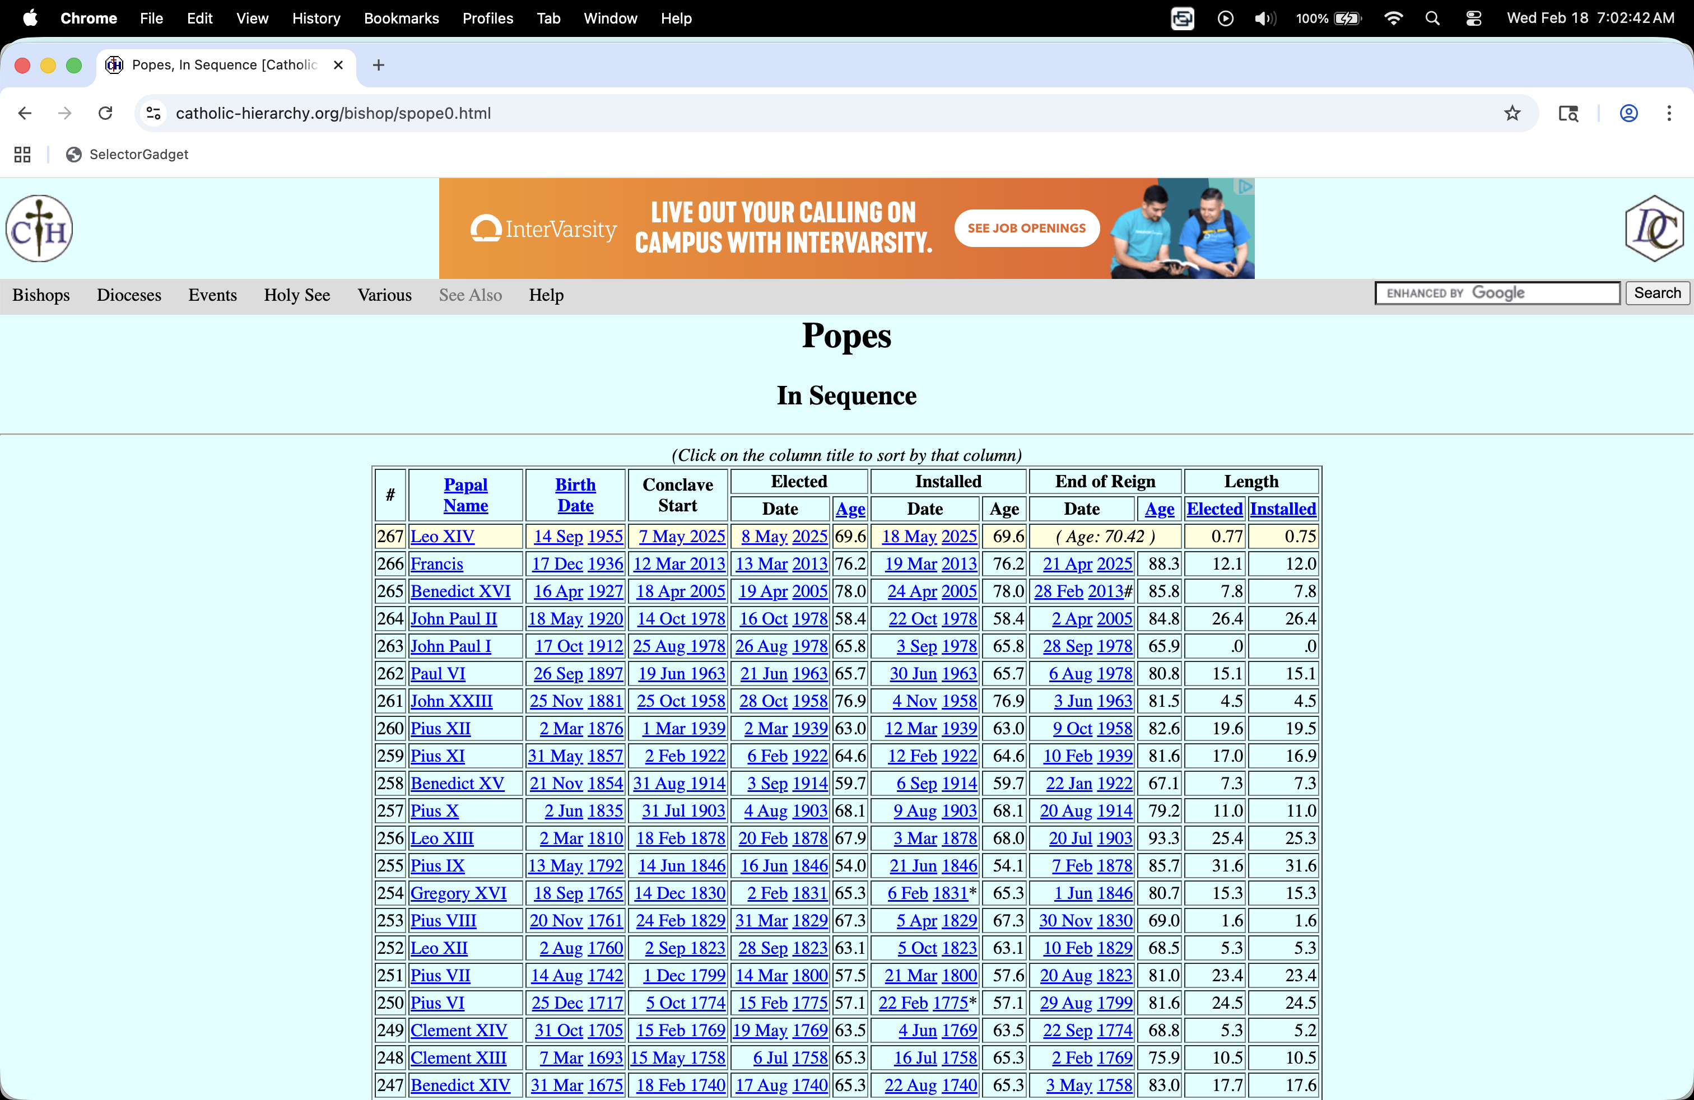Open the Chrome three-dot menu

[1668, 113]
